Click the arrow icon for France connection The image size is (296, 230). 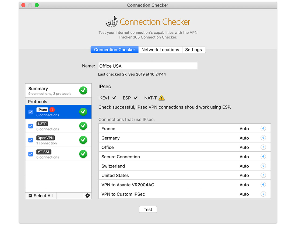coord(263,129)
